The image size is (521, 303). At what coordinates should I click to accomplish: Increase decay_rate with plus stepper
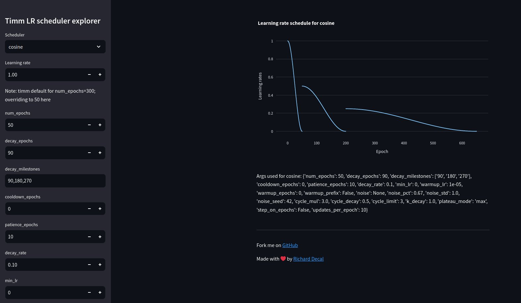point(100,265)
